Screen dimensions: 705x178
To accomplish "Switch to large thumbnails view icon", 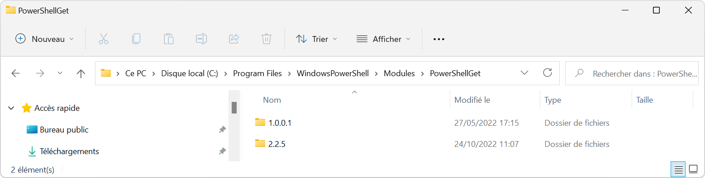I will (x=693, y=169).
